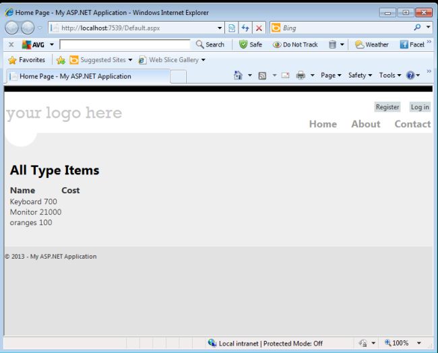Screen dimensions: 438x353
Task: Click the Register link
Action: click(x=387, y=107)
